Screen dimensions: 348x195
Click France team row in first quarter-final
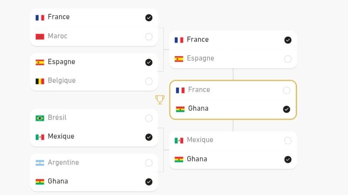94,18
